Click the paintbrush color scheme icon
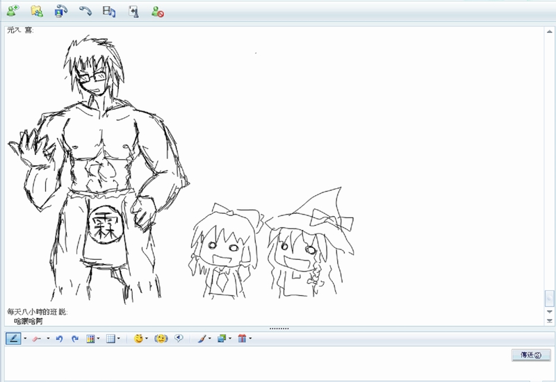The height and width of the screenshot is (382, 556). coord(202,339)
